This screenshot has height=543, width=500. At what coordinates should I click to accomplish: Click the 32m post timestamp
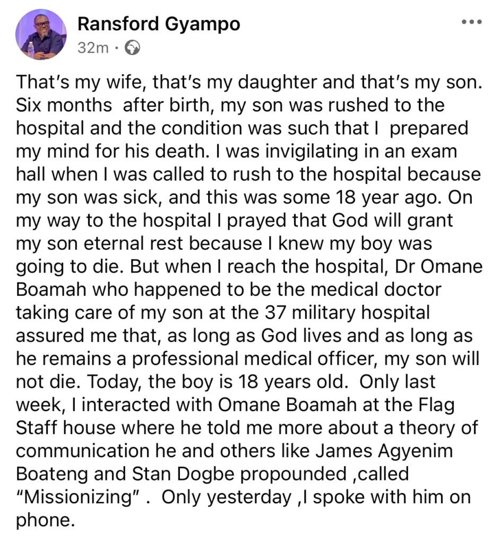[92, 48]
